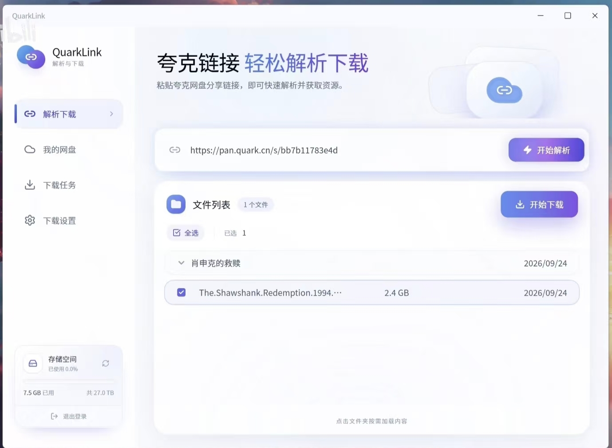612x448 pixels.
Task: Click the large cloud link illustration icon
Action: tap(504, 90)
